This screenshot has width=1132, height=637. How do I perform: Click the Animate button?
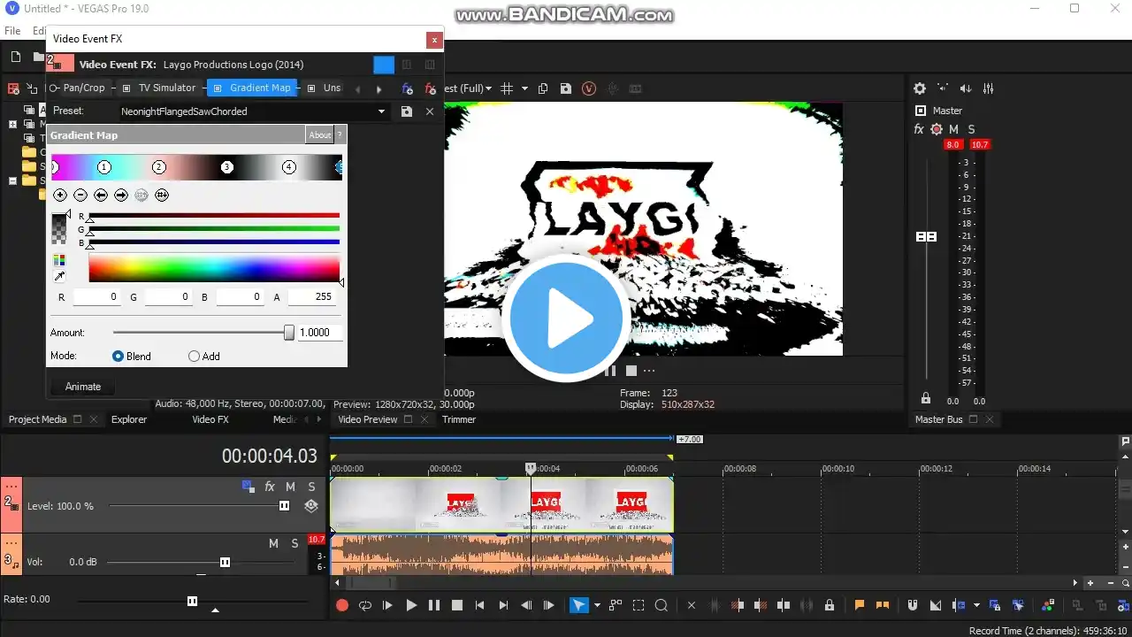pos(83,387)
